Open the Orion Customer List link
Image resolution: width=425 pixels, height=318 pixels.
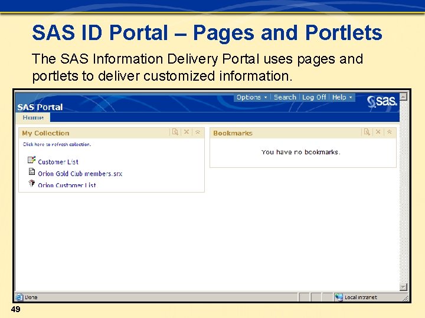pos(67,185)
